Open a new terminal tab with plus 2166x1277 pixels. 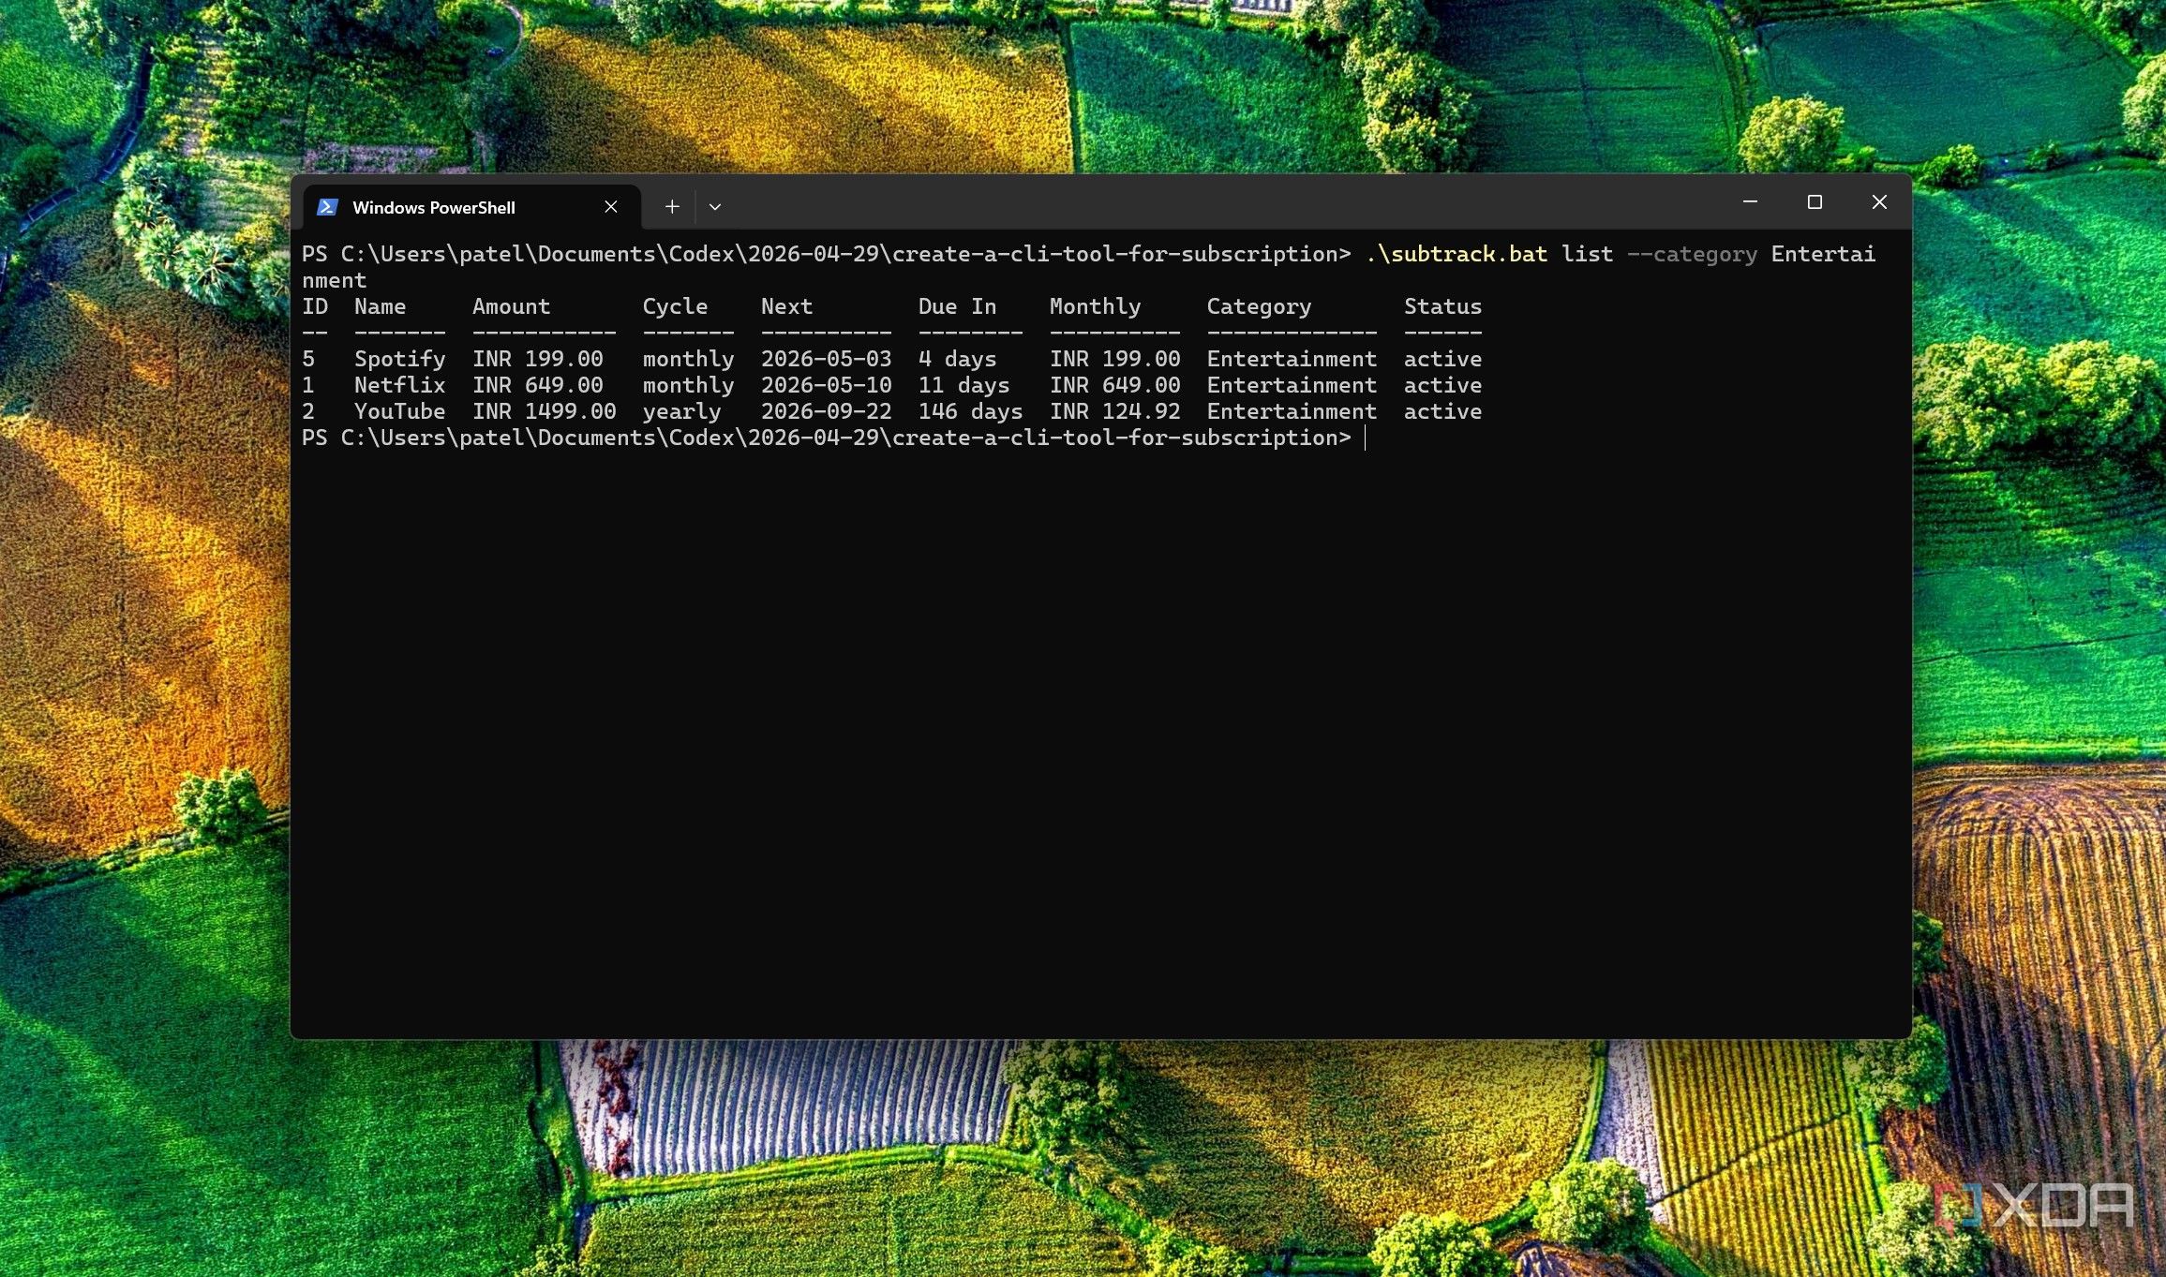(x=672, y=206)
